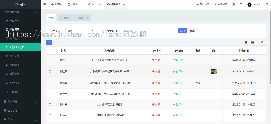Check the row dated 2023-05-22 16:05:12
The width and height of the screenshot is (271, 124).
coord(50,71)
